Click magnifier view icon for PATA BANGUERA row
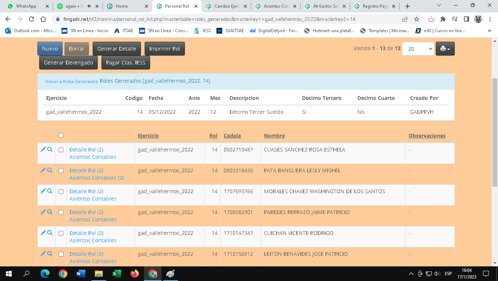The image size is (498, 281). 50,170
